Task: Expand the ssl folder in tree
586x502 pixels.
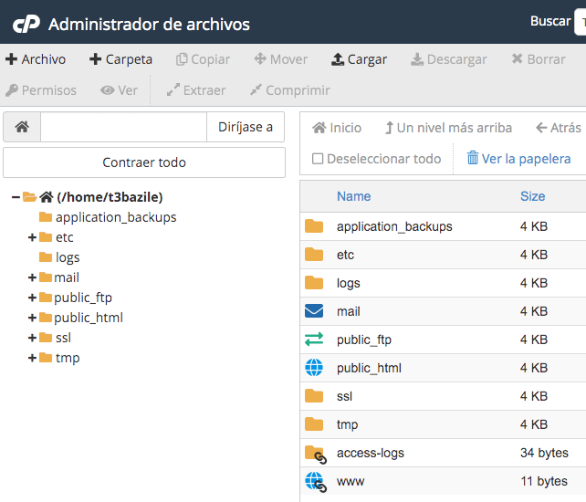Action: (x=32, y=338)
